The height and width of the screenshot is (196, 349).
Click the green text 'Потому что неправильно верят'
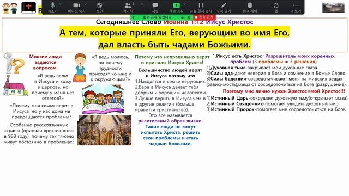click(x=172, y=57)
